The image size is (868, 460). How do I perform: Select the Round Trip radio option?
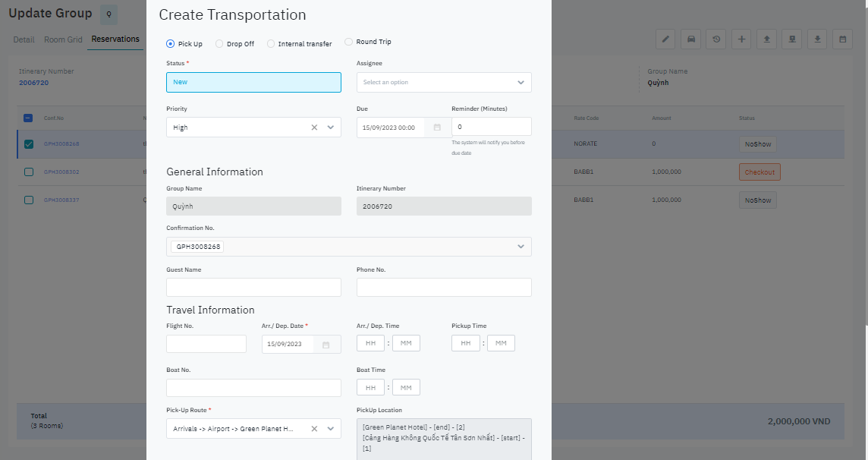tap(349, 42)
